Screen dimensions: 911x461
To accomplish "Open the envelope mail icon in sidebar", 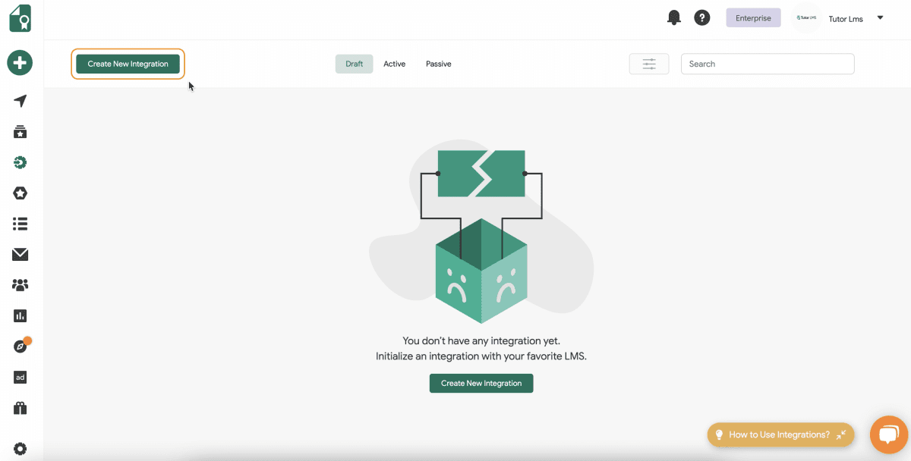I will [x=20, y=255].
